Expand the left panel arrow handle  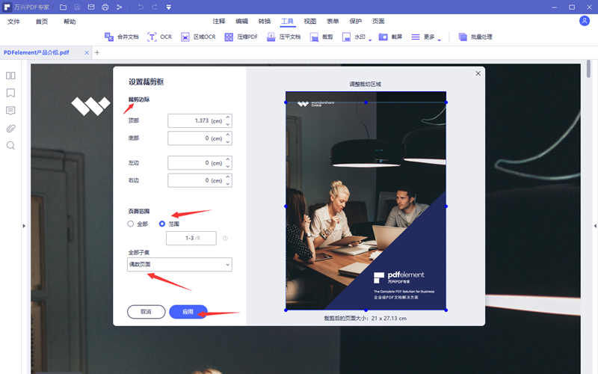click(24, 226)
